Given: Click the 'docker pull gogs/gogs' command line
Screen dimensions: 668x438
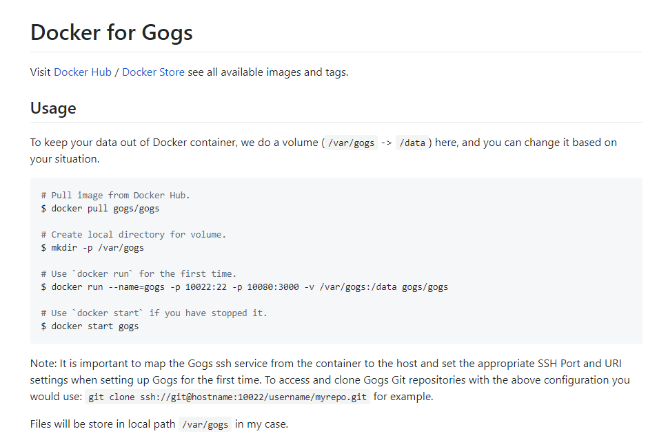Looking at the screenshot, I should click(100, 209).
